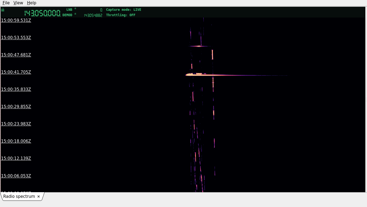Click timestamp 15:00:59.531Z
This screenshot has width=367, height=207.
coord(16,20)
